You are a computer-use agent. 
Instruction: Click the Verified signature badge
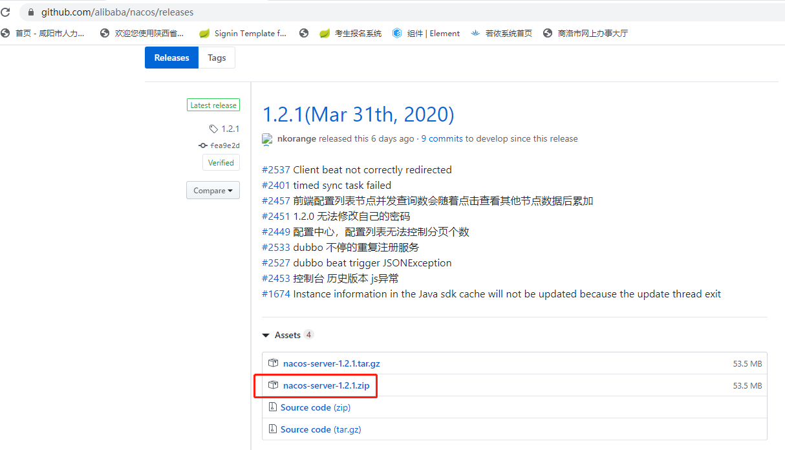(221, 162)
